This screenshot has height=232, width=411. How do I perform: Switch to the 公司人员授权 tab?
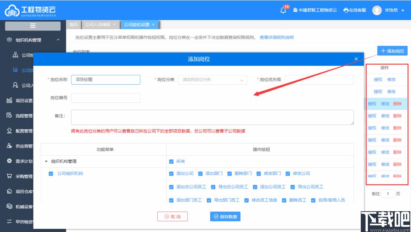(97, 24)
